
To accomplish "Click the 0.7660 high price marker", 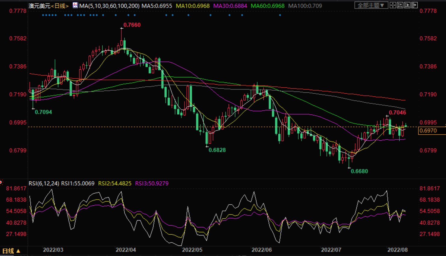I will (x=132, y=25).
